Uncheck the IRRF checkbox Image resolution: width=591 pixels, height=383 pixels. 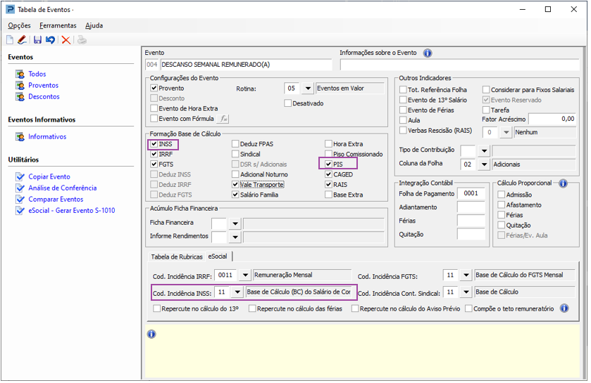pyautogui.click(x=154, y=154)
